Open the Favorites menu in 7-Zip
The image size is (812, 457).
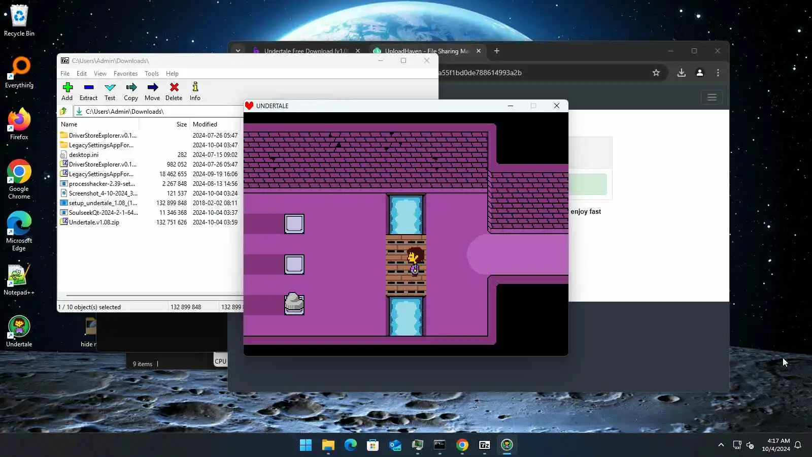125,74
